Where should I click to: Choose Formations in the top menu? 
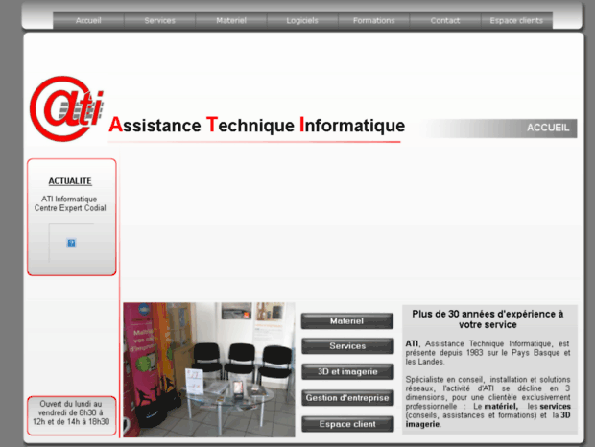coord(373,20)
